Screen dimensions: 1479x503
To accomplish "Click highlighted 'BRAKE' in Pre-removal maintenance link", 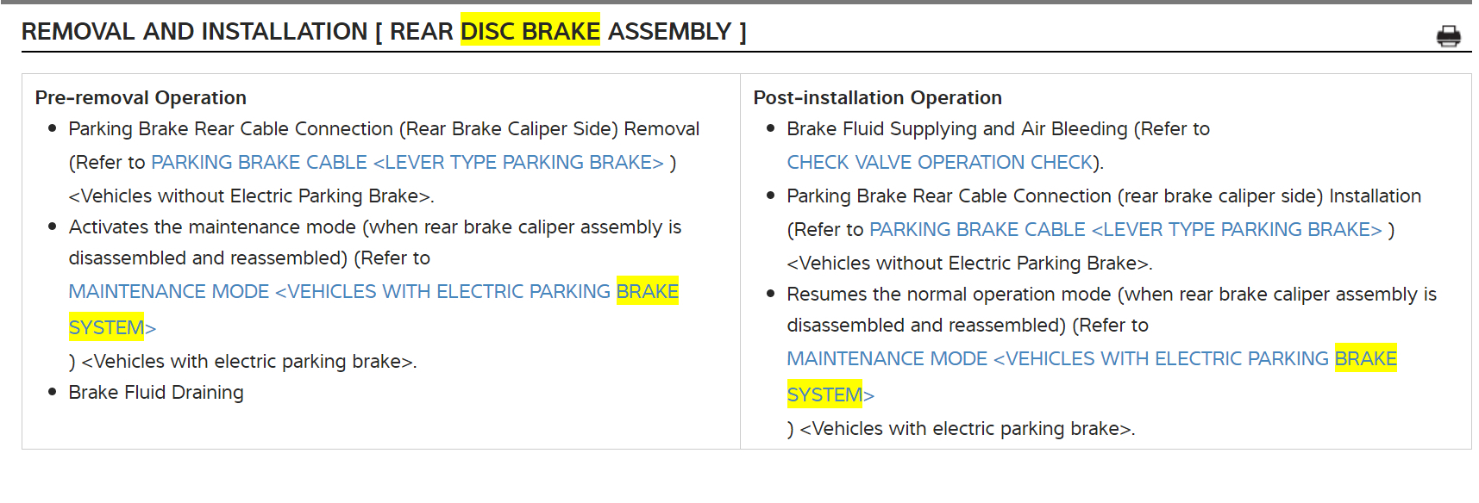I will pos(647,292).
